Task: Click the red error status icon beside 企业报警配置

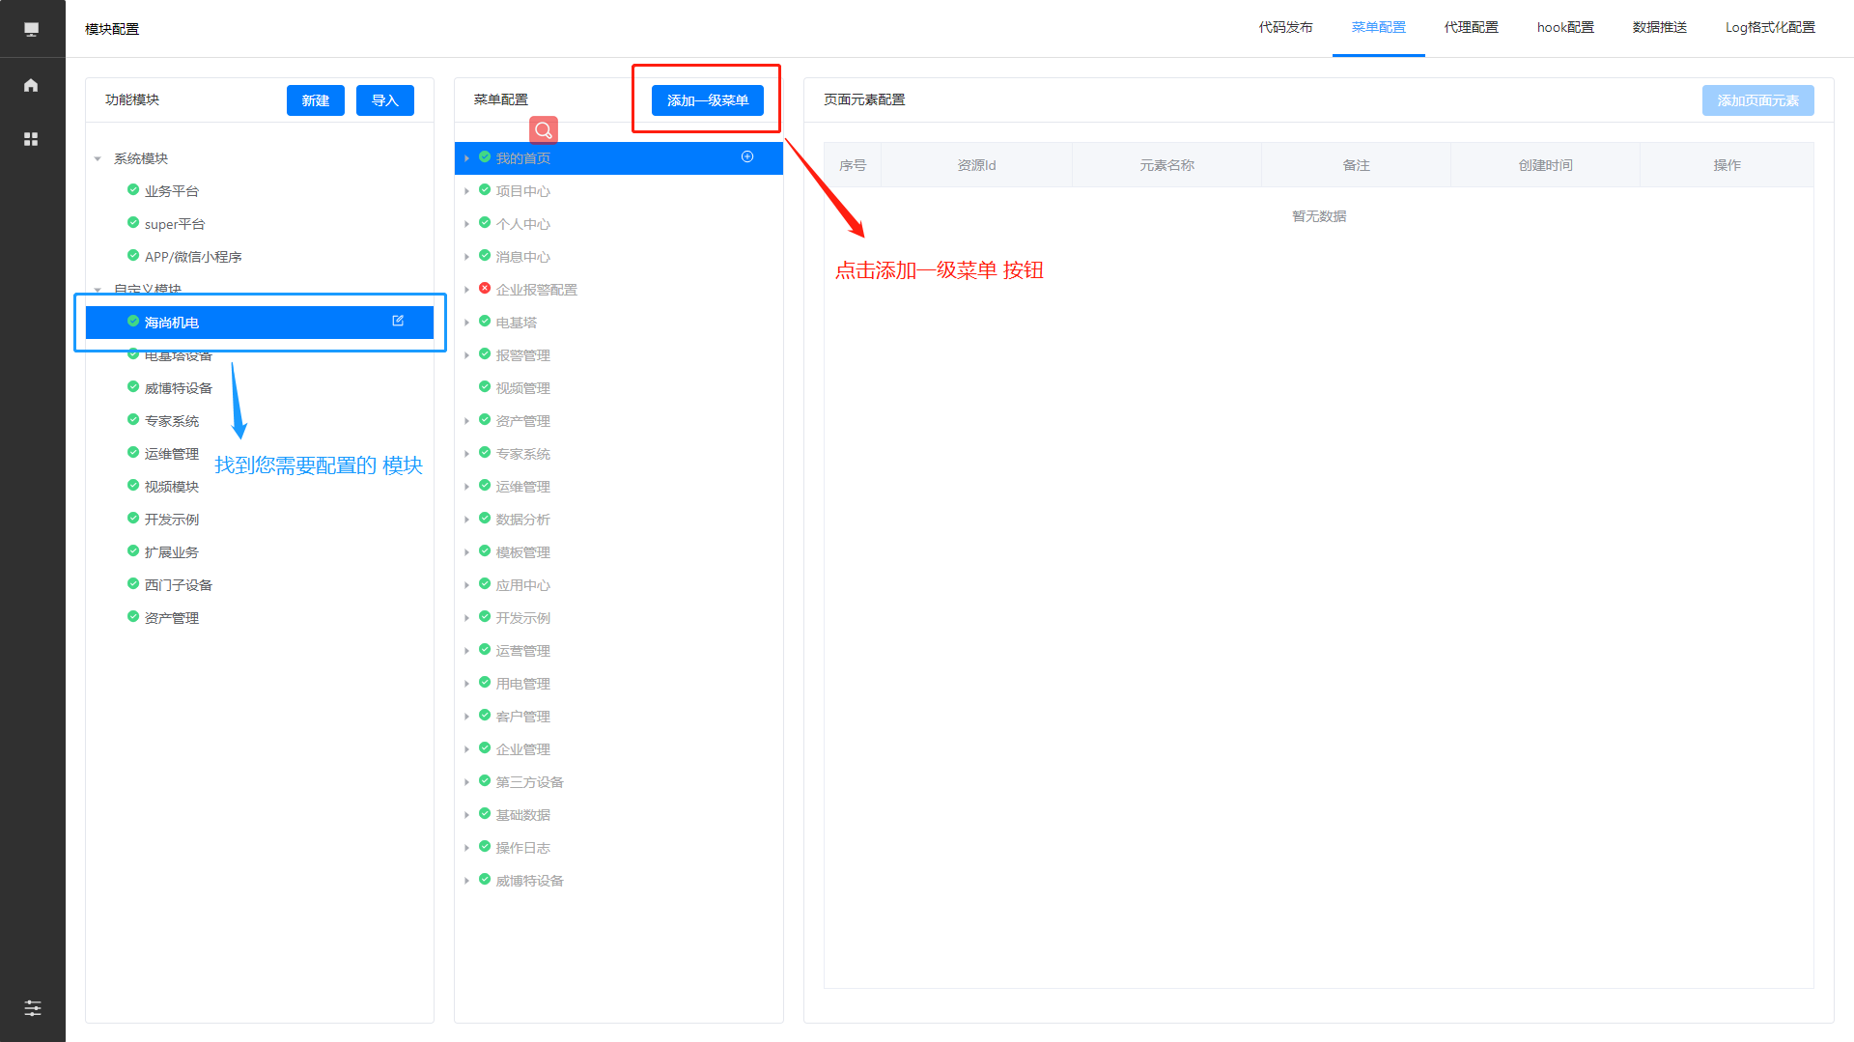Action: [485, 289]
